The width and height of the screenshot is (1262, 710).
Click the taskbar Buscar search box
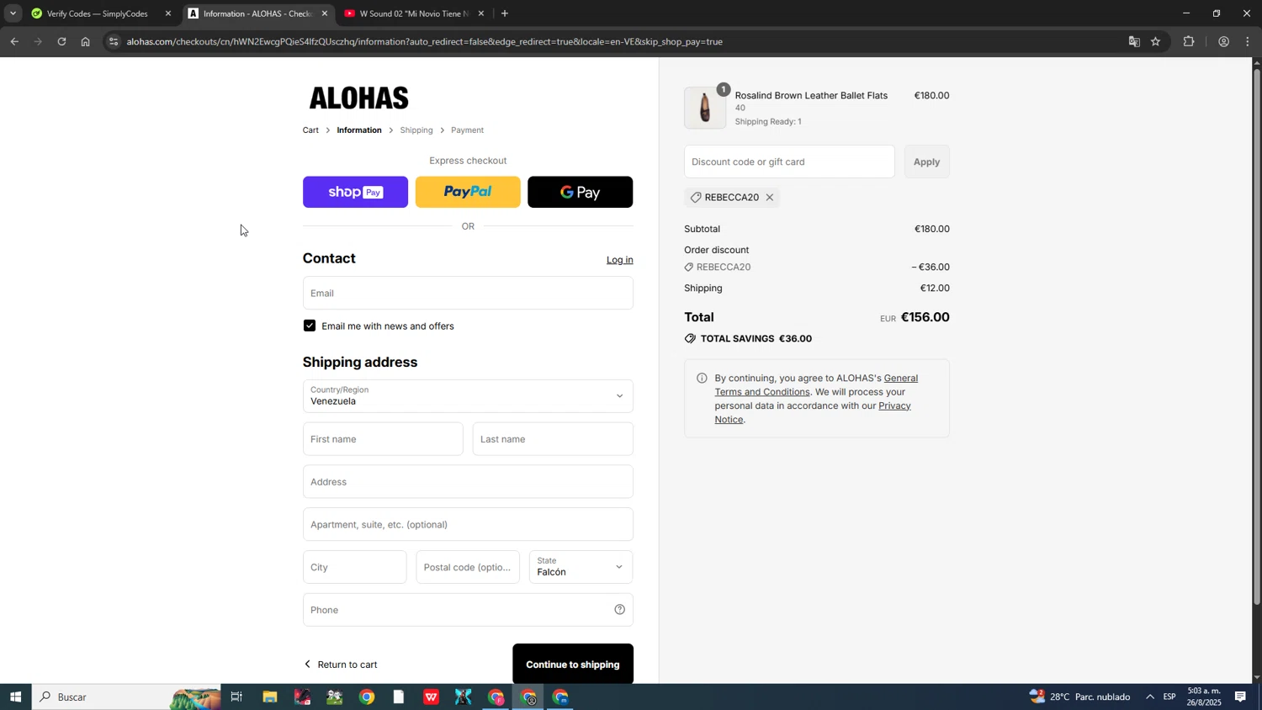[x=126, y=697]
